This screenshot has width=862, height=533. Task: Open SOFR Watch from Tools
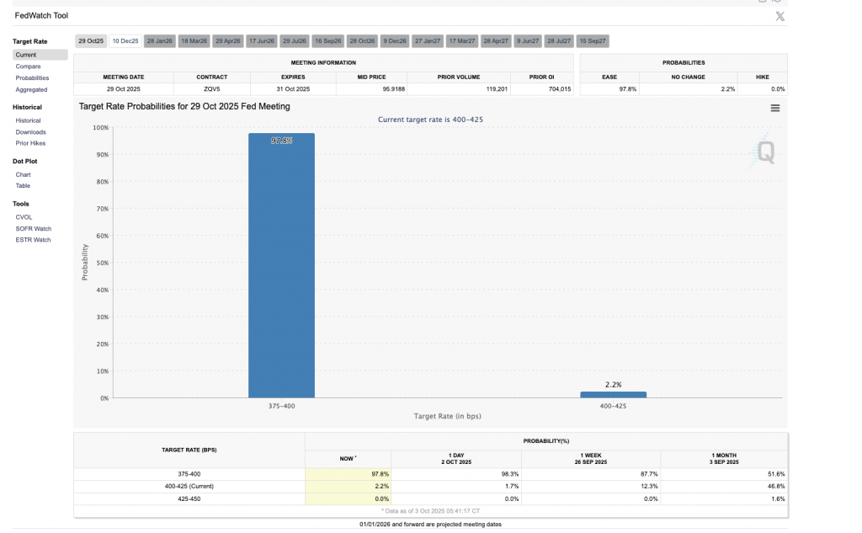[x=33, y=228]
